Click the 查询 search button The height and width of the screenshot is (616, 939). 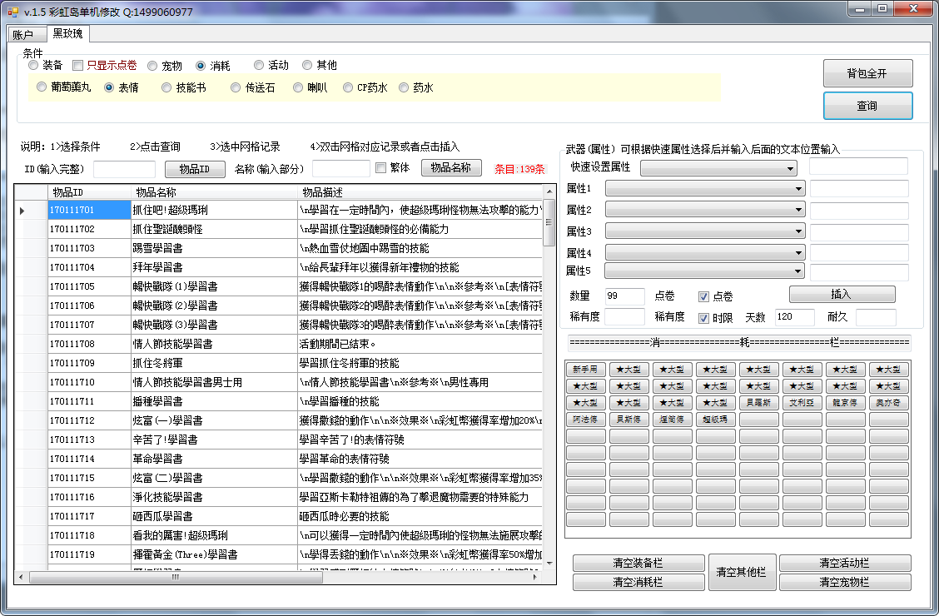point(867,106)
